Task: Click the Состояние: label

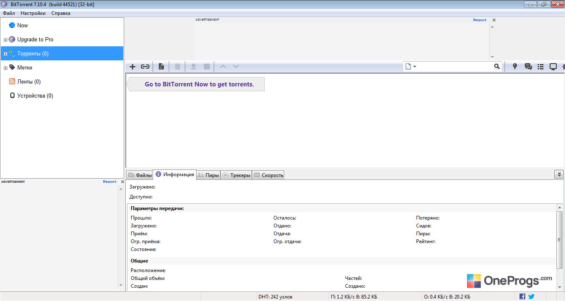Action: (x=143, y=249)
